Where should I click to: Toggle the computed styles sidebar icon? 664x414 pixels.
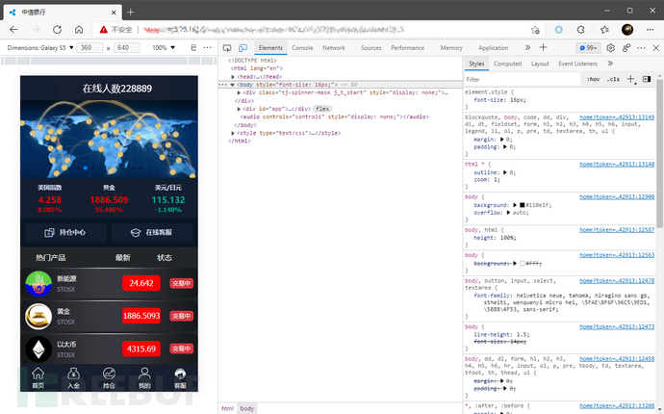tap(647, 79)
